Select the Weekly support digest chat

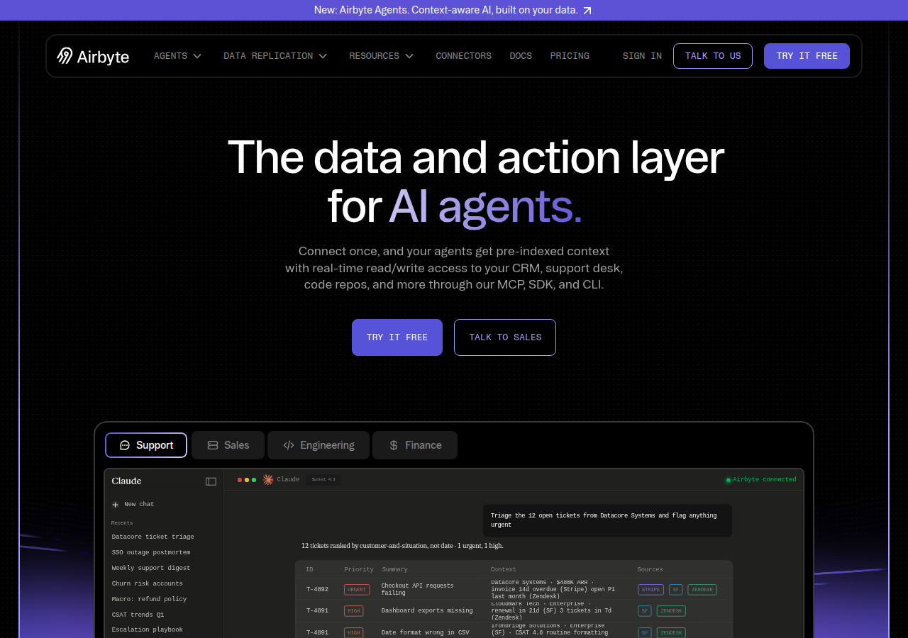pos(151,569)
